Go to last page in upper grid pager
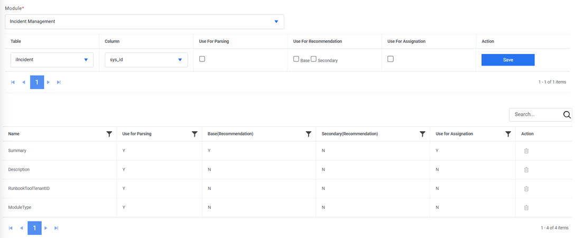575x238 pixels. pyautogui.click(x=59, y=83)
